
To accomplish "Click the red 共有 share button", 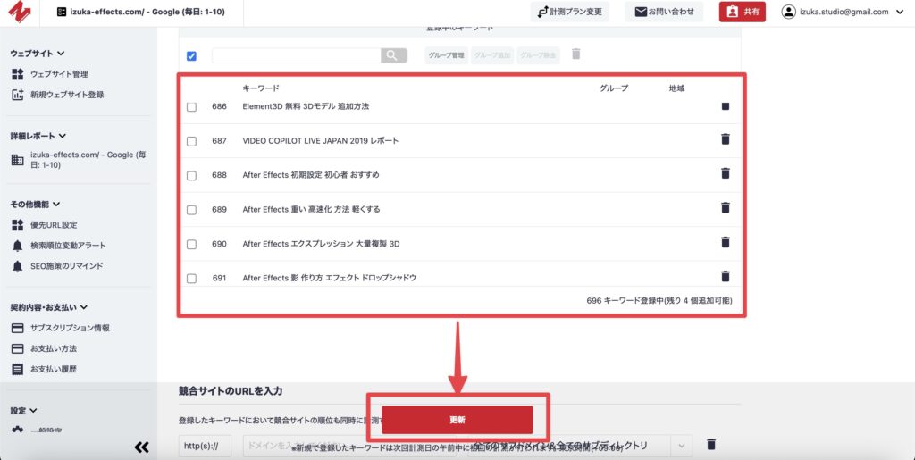I will (x=742, y=12).
